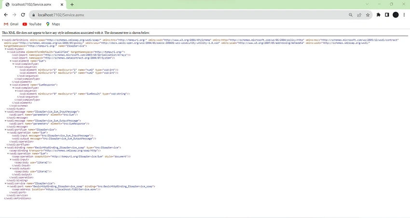Click the wsdl:part element="tns:SumResponse" line
This screenshot has height=218, width=410.
pos(49,123)
